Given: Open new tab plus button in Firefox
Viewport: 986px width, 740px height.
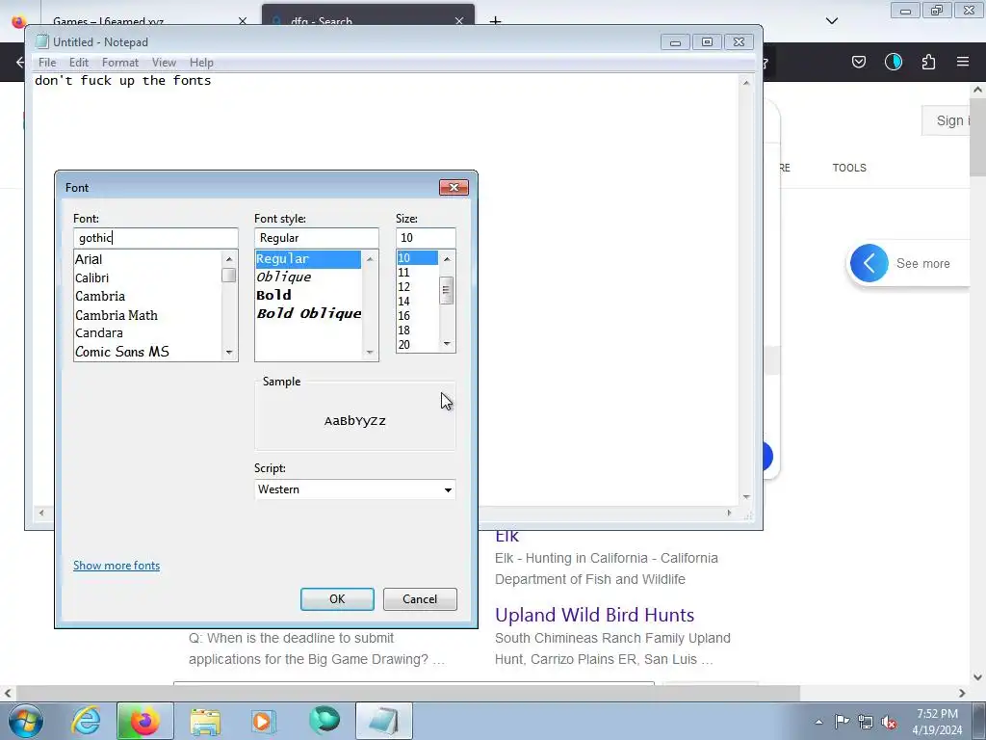Looking at the screenshot, I should [496, 21].
